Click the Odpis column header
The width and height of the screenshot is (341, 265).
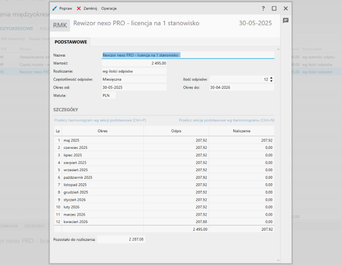[x=176, y=131]
